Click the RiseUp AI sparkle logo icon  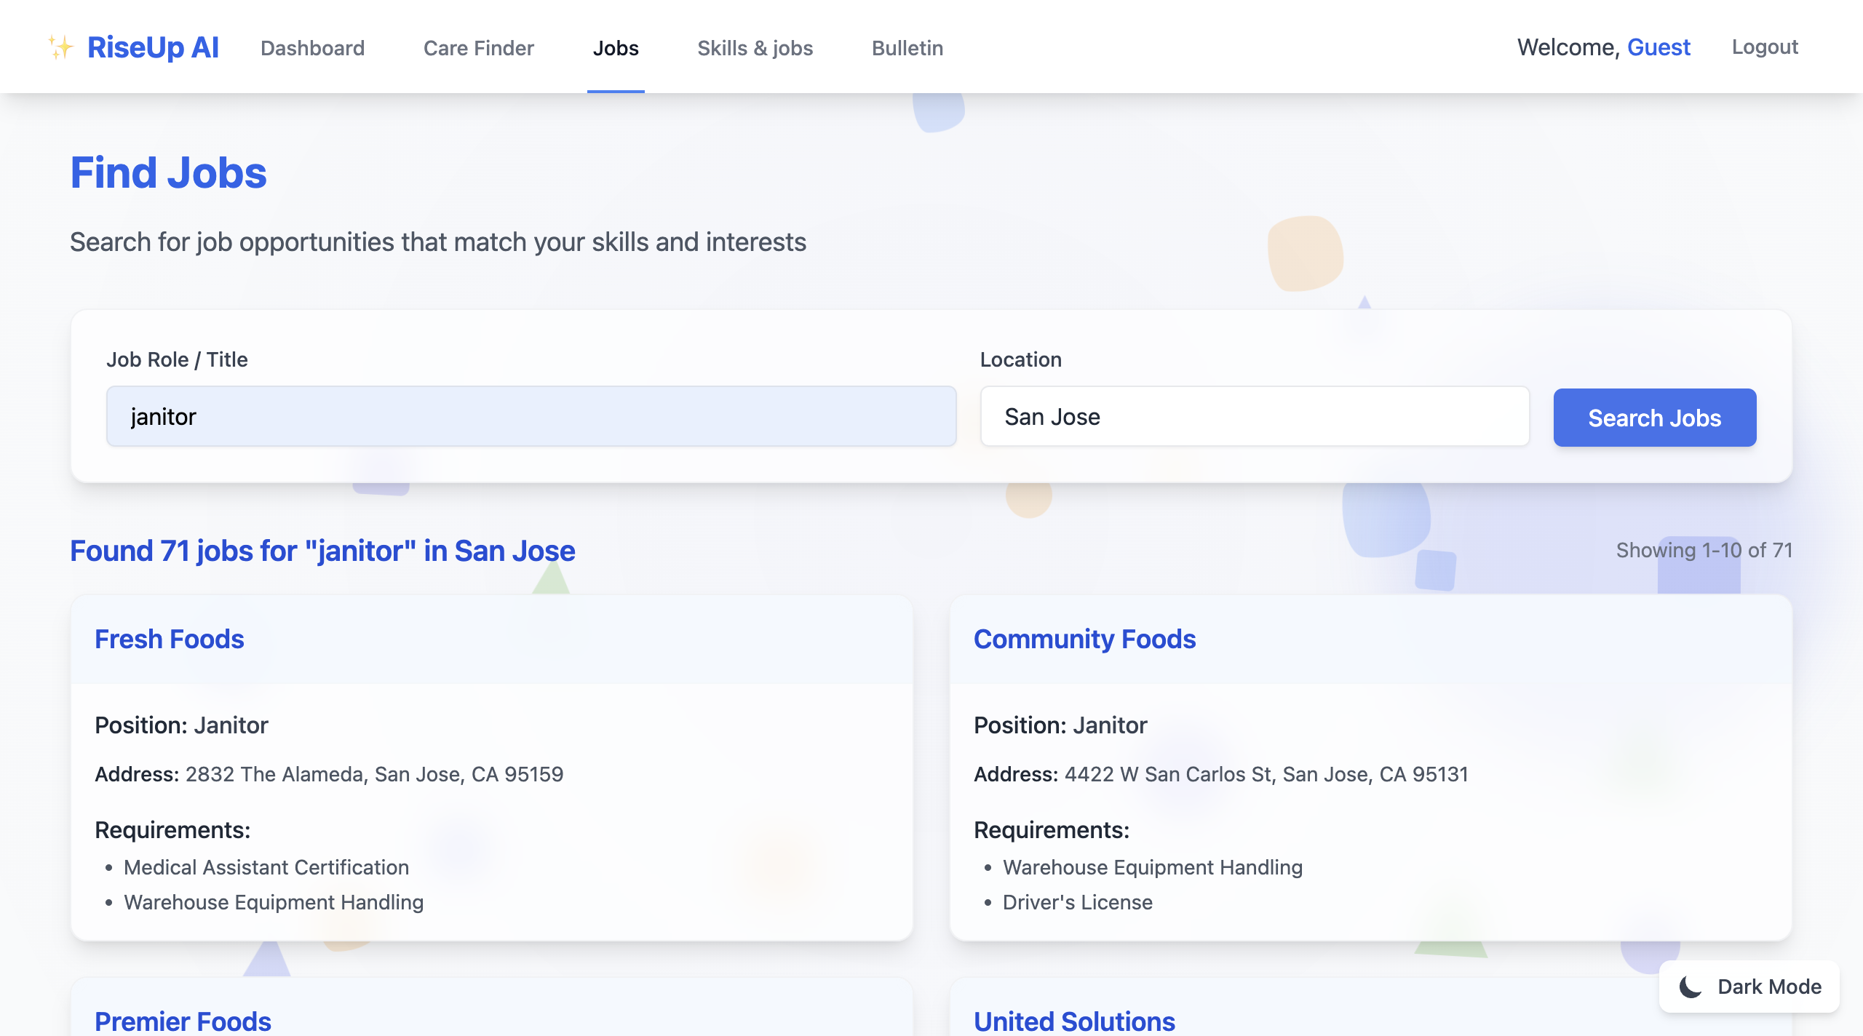coord(61,47)
